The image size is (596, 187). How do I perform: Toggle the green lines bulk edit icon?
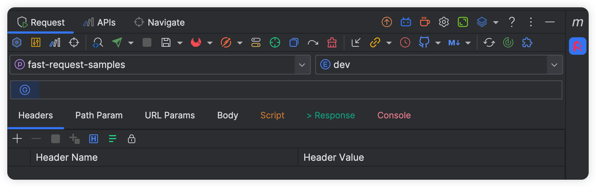point(113,139)
